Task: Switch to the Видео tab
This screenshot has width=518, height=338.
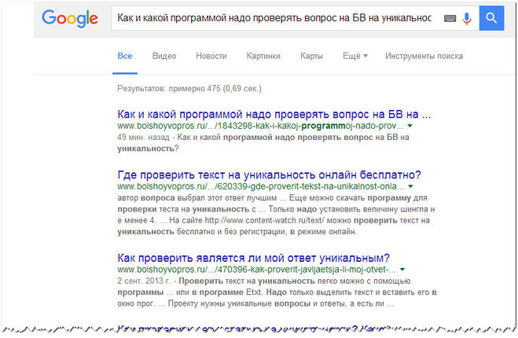Action: pyautogui.click(x=164, y=56)
